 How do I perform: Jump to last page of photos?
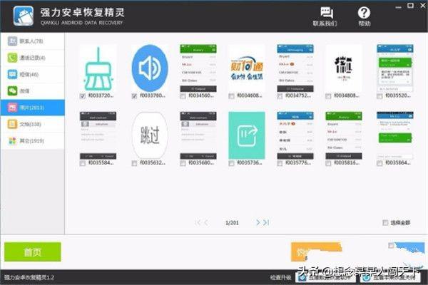pos(267,223)
